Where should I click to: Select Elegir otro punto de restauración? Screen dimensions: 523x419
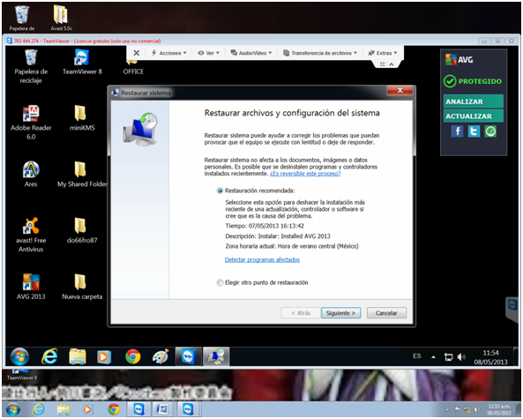tap(220, 283)
